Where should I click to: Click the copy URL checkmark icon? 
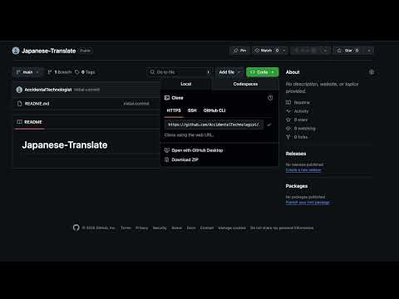[268, 125]
